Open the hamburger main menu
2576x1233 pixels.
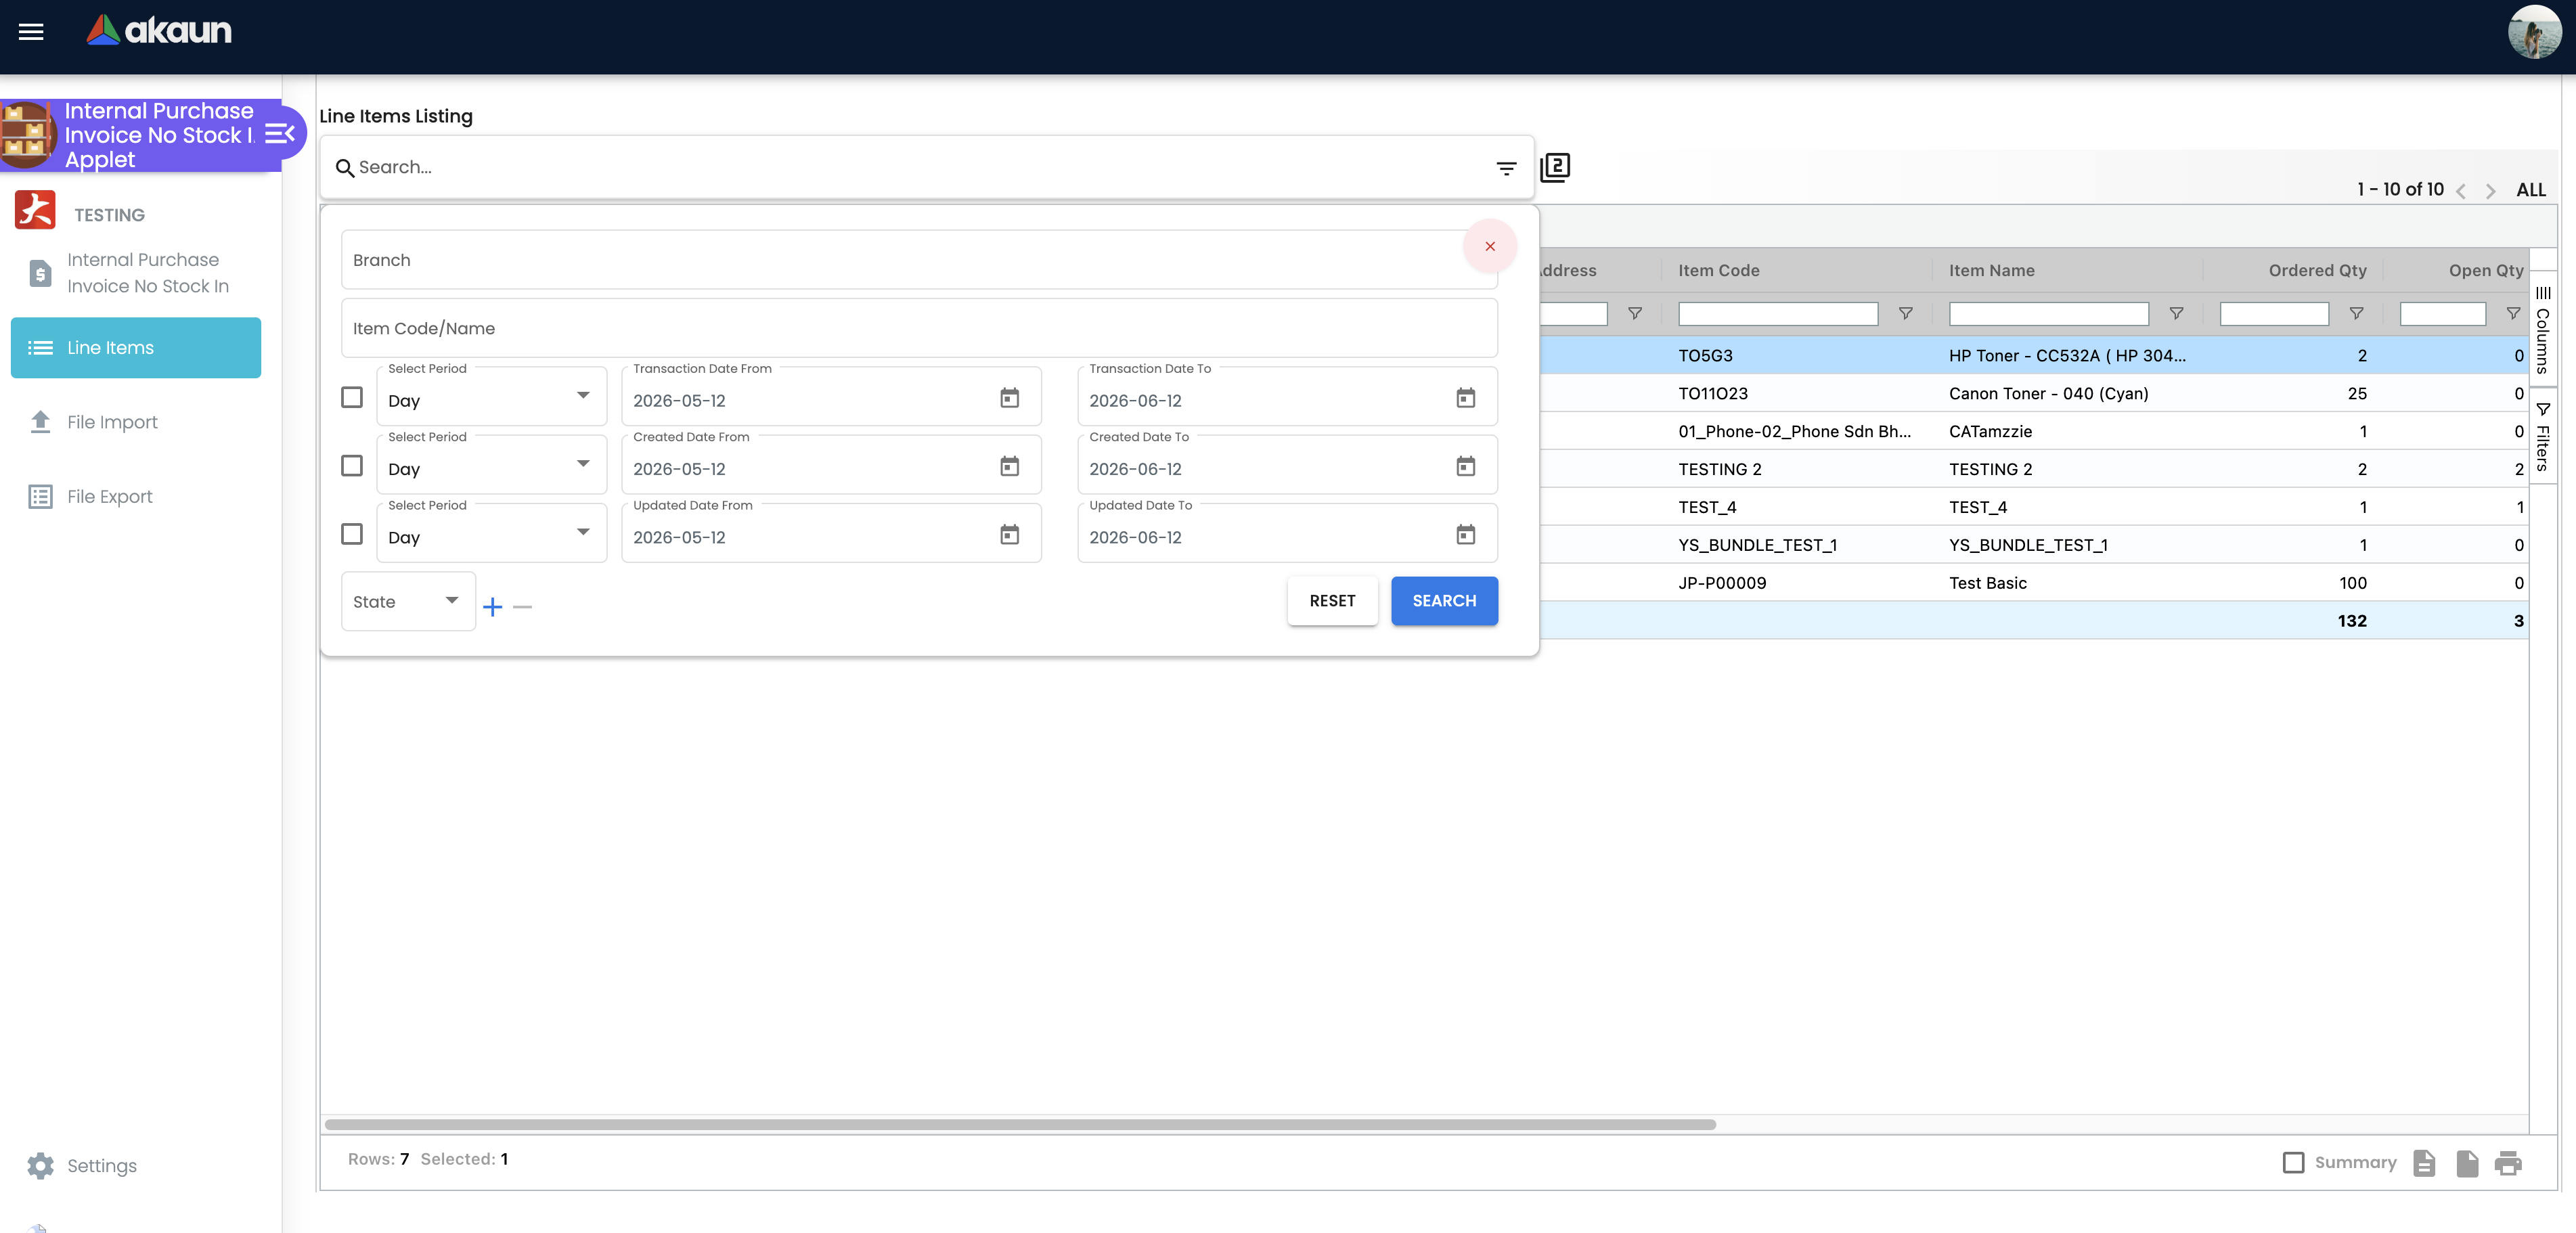[x=31, y=31]
